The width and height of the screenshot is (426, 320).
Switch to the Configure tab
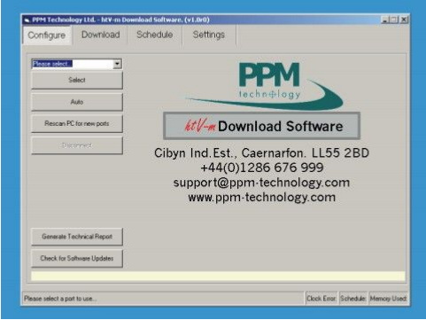click(47, 35)
